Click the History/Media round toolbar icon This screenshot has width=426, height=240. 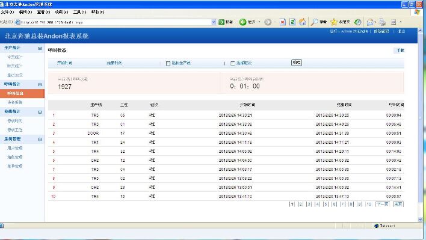(358, 22)
